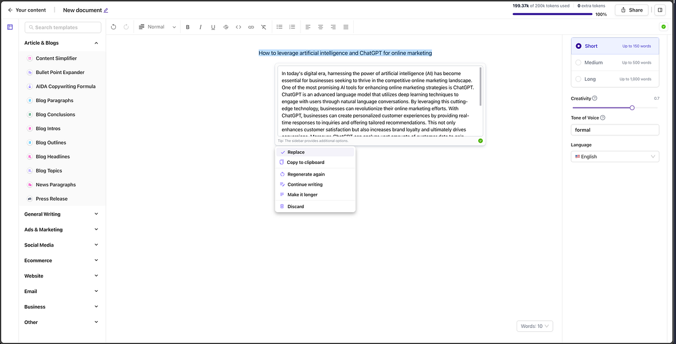Create a bulleted list
The image size is (676, 344).
[279, 27]
